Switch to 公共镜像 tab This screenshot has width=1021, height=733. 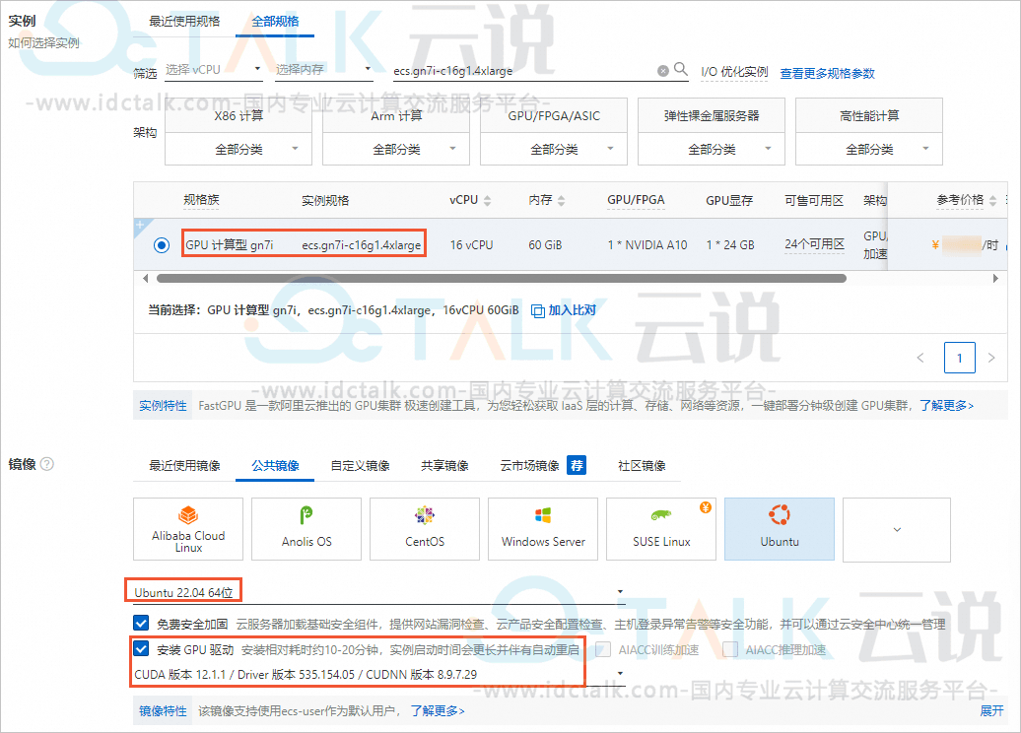pyautogui.click(x=275, y=465)
